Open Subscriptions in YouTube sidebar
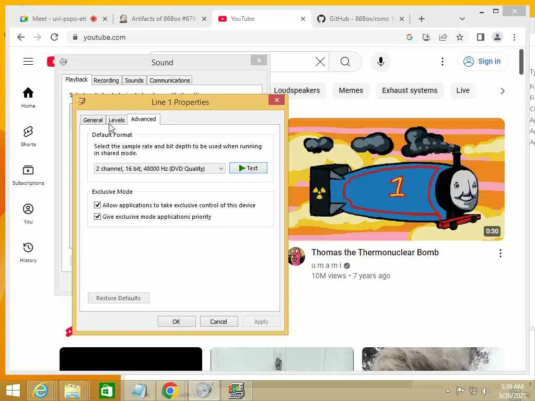This screenshot has height=401, width=535. click(x=28, y=175)
